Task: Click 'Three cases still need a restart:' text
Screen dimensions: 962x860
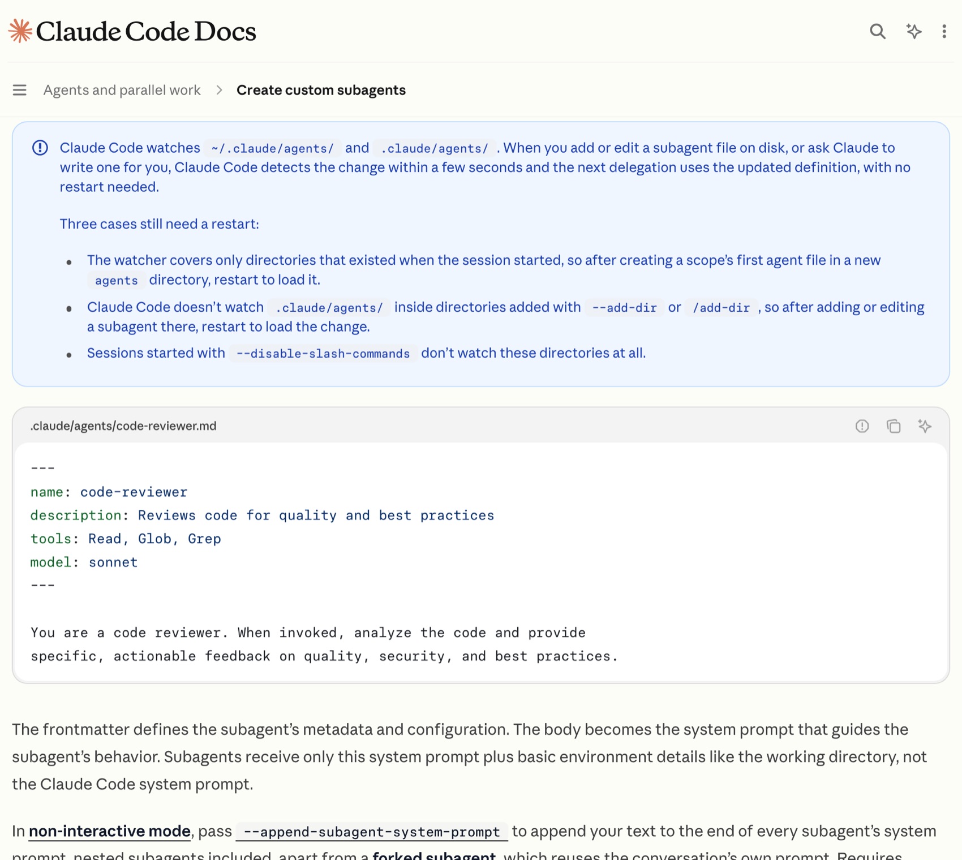Action: (x=160, y=224)
